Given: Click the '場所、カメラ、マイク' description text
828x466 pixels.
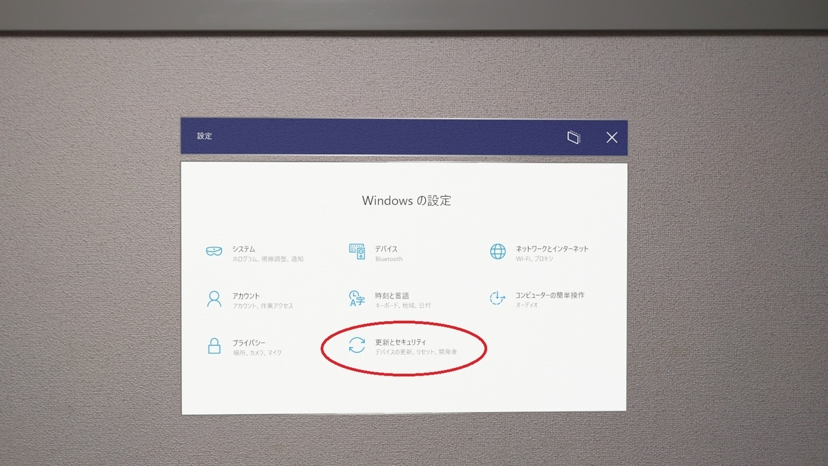Looking at the screenshot, I should point(257,352).
